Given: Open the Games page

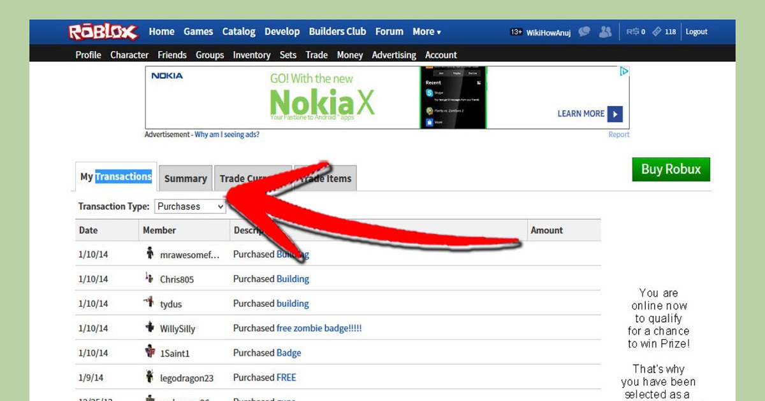Looking at the screenshot, I should [198, 31].
